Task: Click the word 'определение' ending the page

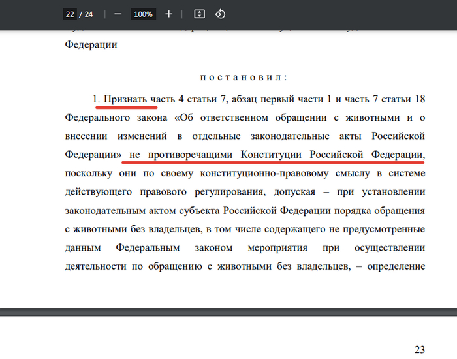Action: point(396,266)
